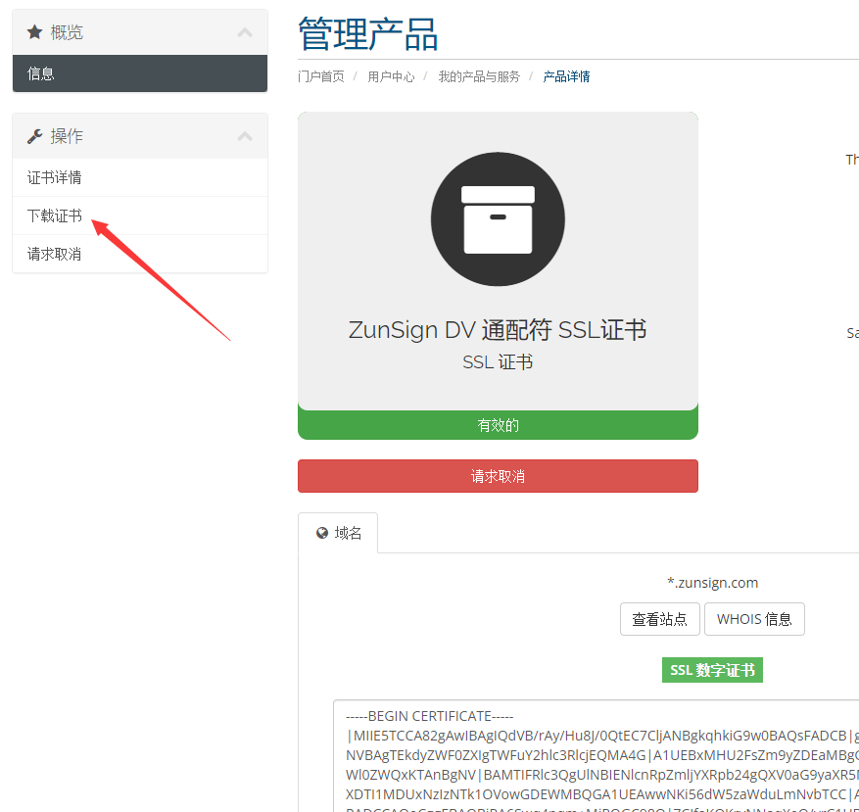This screenshot has width=859, height=812.
Task: Click the star icon beside 概览
Action: coord(34,32)
